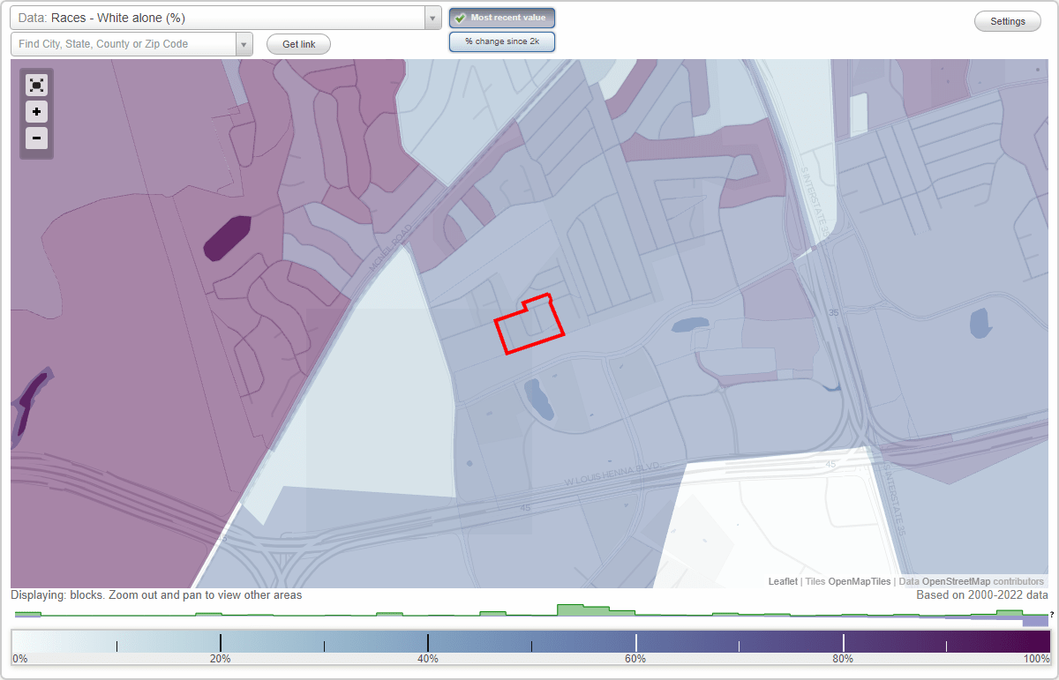Open the OpenMapTiles link
The height and width of the screenshot is (680, 1059).
click(860, 582)
